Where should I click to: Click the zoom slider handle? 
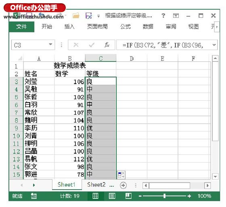[x=165, y=196]
